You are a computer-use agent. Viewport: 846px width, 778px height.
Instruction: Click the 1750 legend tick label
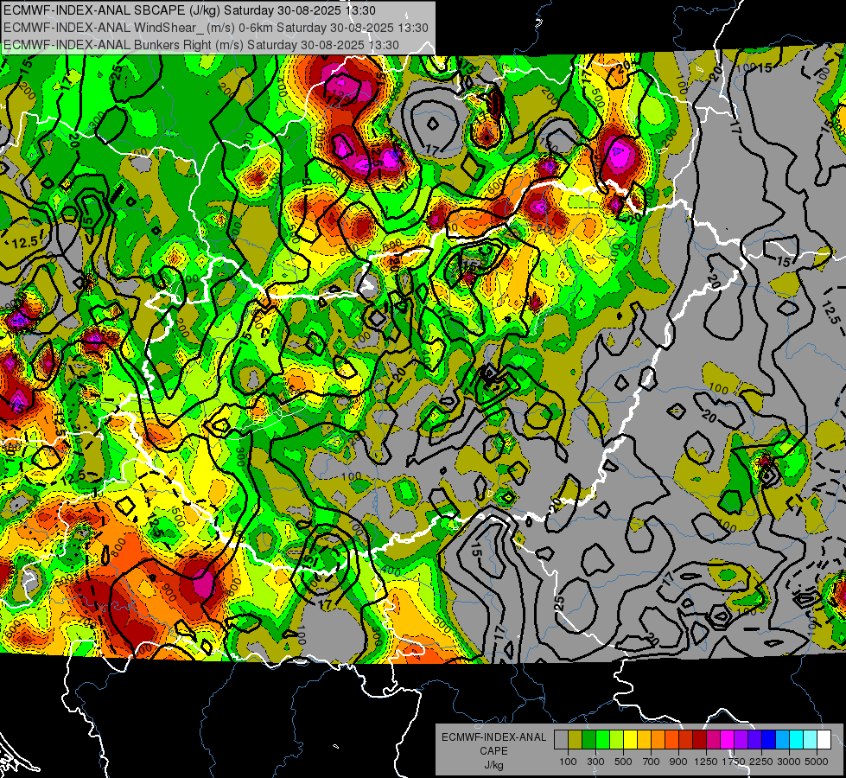tap(734, 762)
